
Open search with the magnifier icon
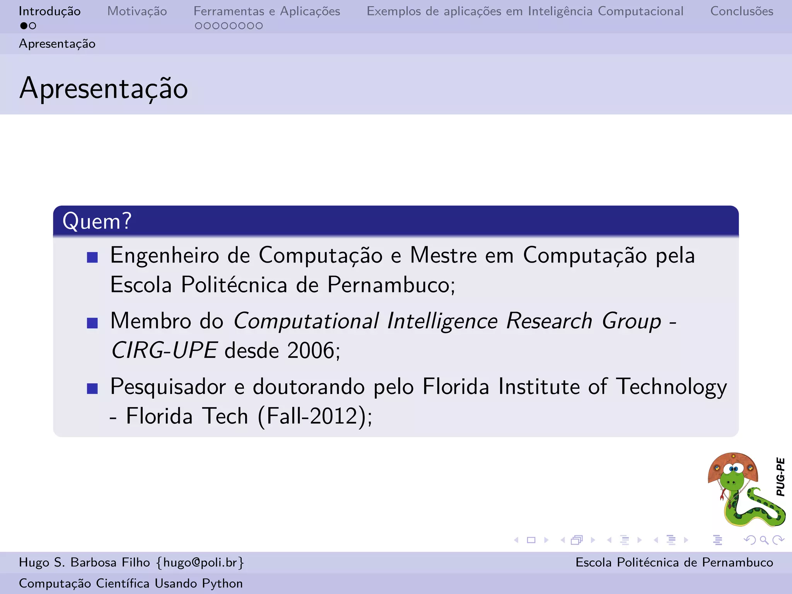(x=764, y=540)
